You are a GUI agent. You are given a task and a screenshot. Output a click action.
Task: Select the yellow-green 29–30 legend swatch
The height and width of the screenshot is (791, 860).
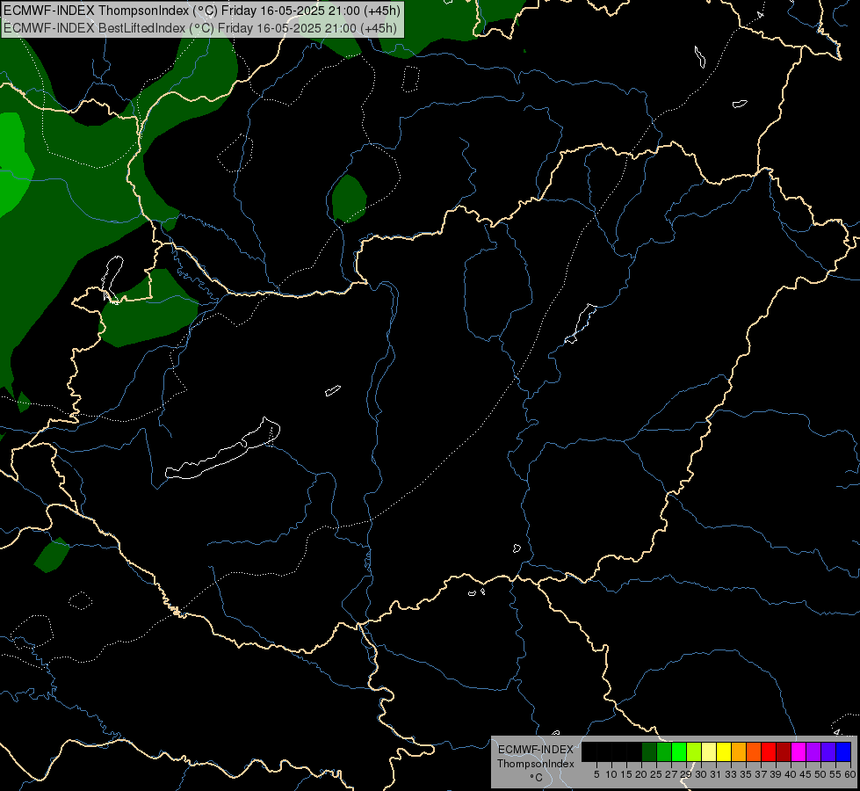pos(694,751)
